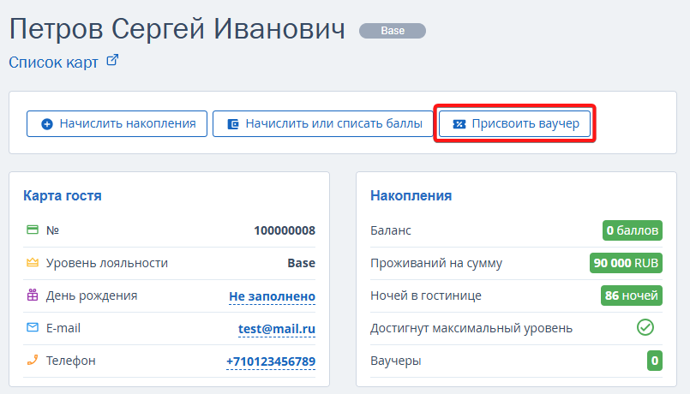Image resolution: width=690 pixels, height=394 pixels.
Task: Click the Телефон label
Action: pos(71,361)
